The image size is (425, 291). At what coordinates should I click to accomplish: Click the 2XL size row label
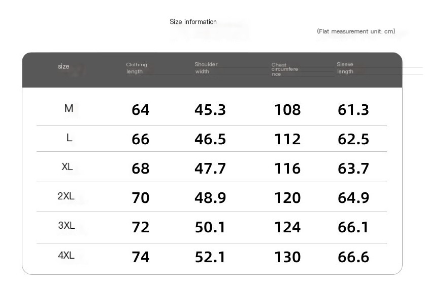[66, 196]
